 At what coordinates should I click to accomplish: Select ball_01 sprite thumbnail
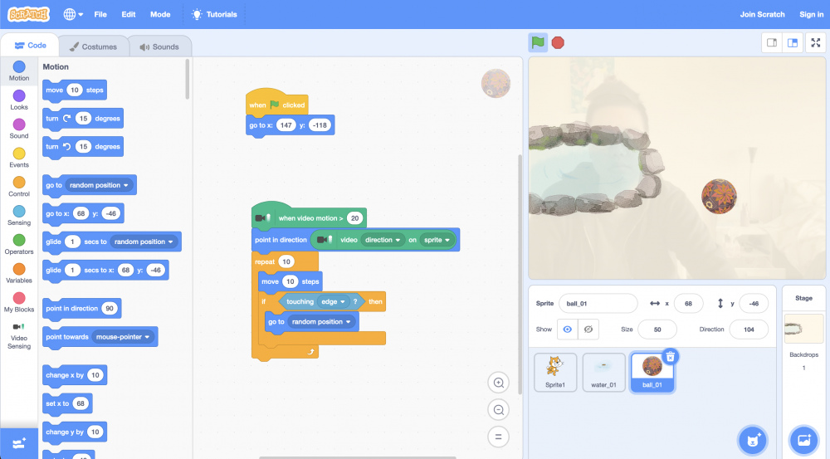pyautogui.click(x=652, y=374)
